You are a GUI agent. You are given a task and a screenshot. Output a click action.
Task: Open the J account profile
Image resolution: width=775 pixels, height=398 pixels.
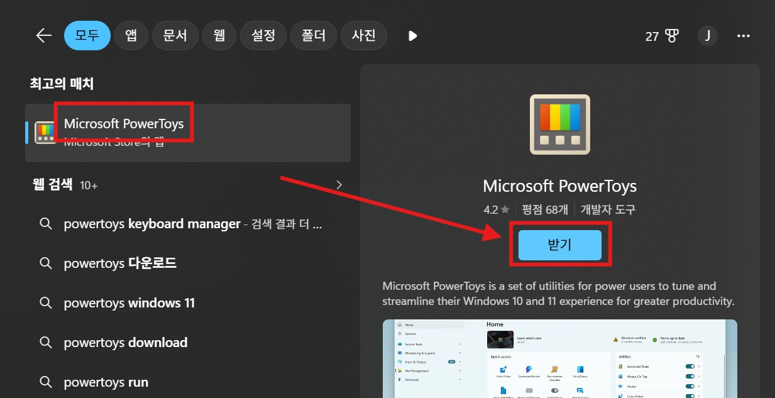pos(708,36)
